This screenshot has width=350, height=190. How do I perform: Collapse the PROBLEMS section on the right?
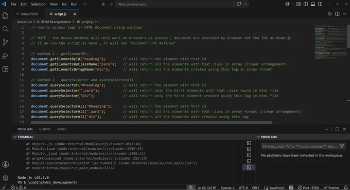point(258,137)
